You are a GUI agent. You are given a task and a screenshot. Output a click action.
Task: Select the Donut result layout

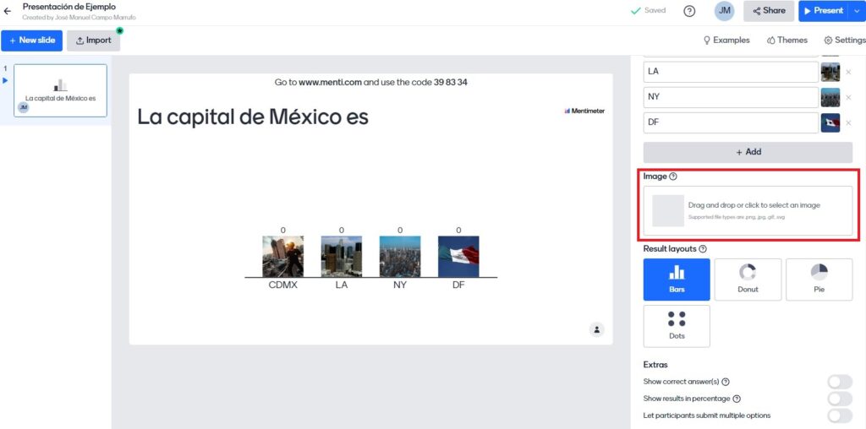point(748,280)
